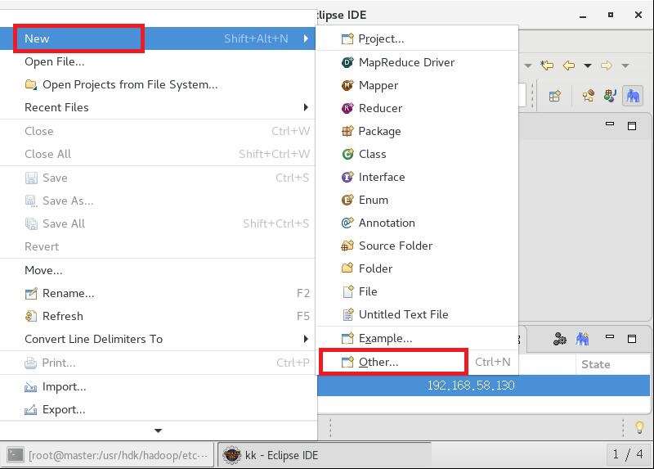Click the hierarchy perspective icon

coord(588,96)
